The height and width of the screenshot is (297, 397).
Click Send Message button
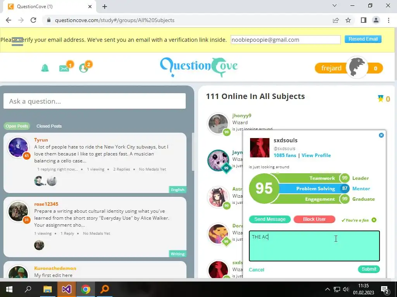270,219
